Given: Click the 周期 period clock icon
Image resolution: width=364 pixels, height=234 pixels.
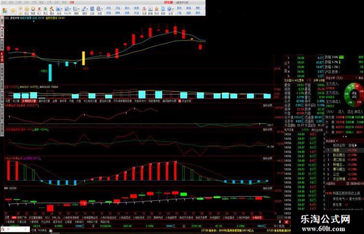Looking at the screenshot, I should 75,9.
